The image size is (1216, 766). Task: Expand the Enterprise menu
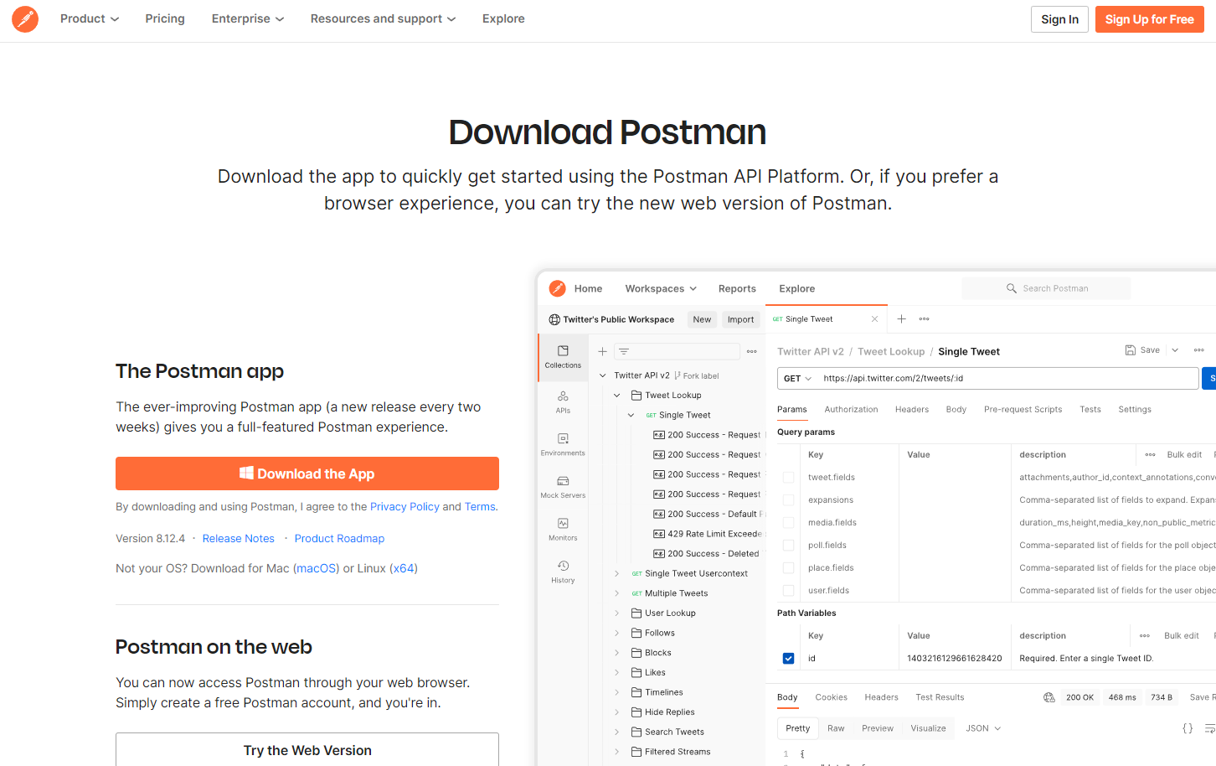[248, 18]
